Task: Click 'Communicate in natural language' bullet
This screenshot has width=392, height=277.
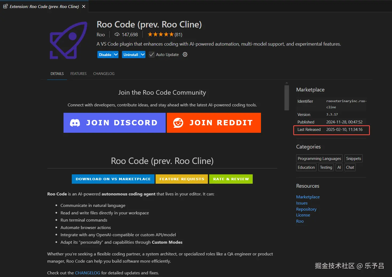Action: pyautogui.click(x=93, y=205)
